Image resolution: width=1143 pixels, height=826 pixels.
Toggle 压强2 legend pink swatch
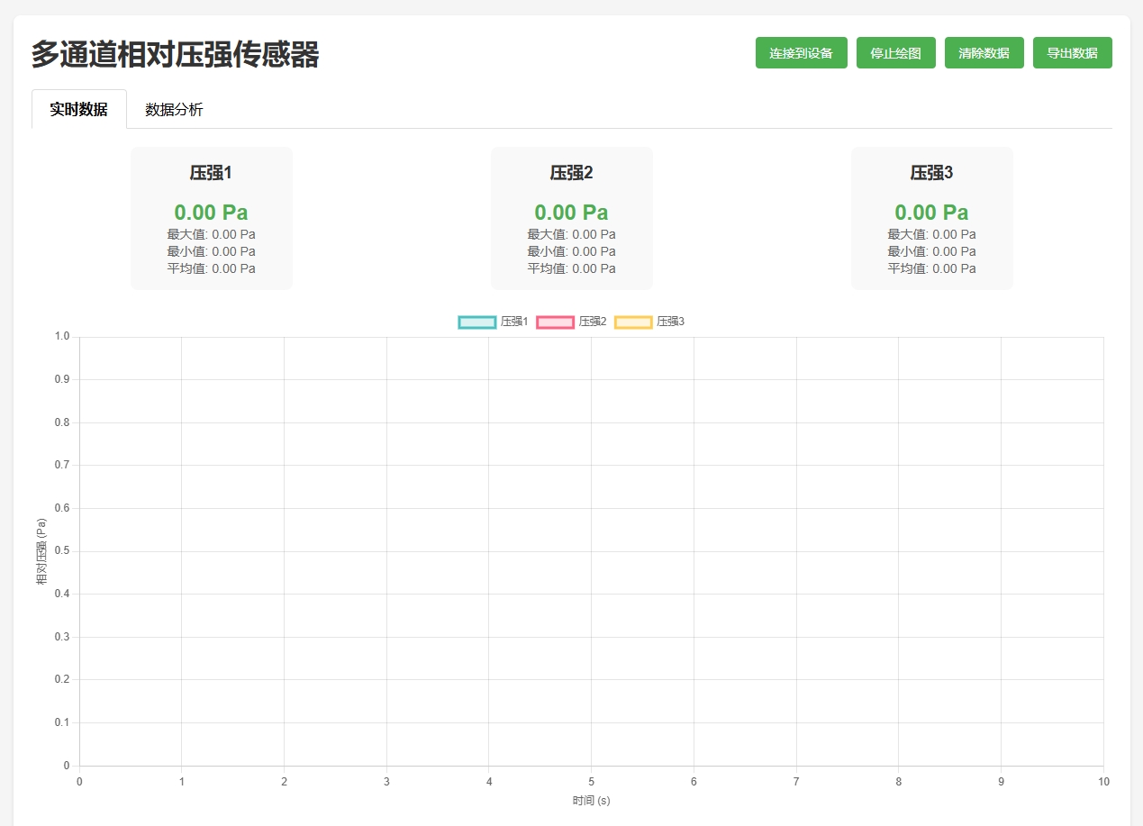[555, 322]
